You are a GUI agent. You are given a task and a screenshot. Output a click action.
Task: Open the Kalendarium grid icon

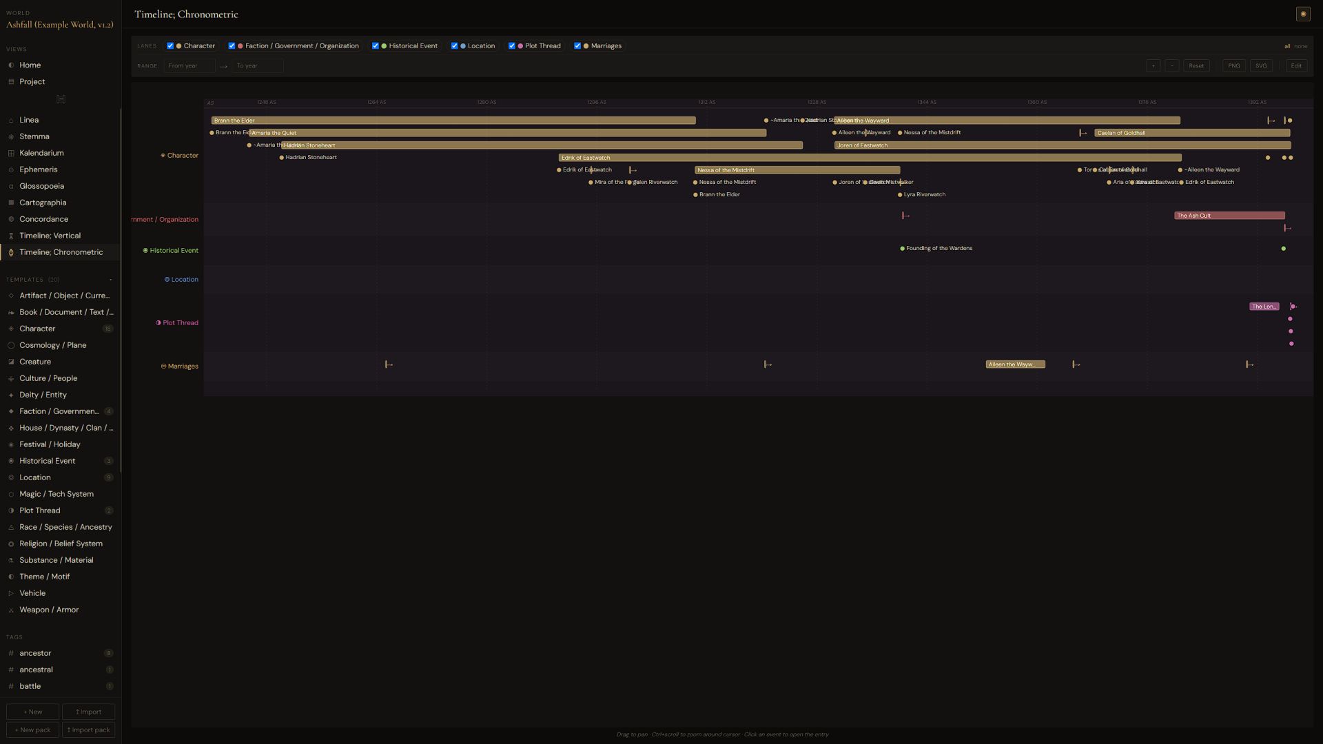[x=11, y=154]
